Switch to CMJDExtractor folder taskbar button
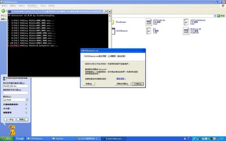The height and width of the screenshot is (141, 226). point(38,138)
